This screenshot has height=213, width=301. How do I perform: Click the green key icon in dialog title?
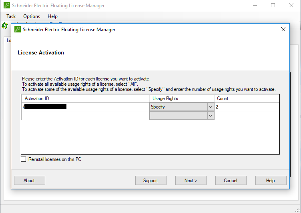click(18, 29)
